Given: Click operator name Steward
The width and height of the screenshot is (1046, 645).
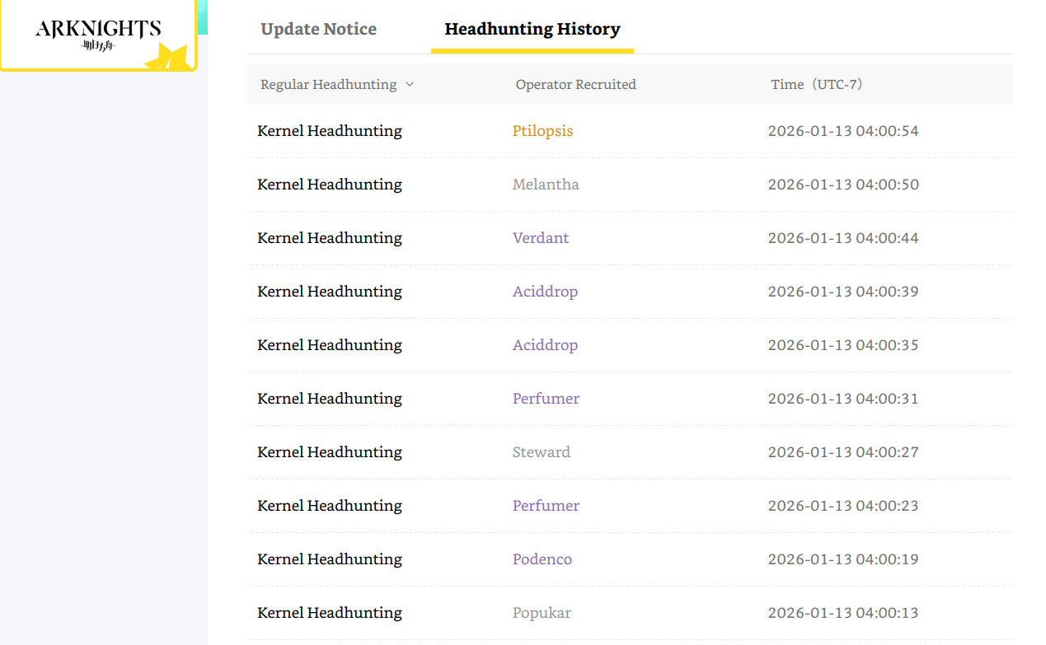Looking at the screenshot, I should tap(542, 452).
